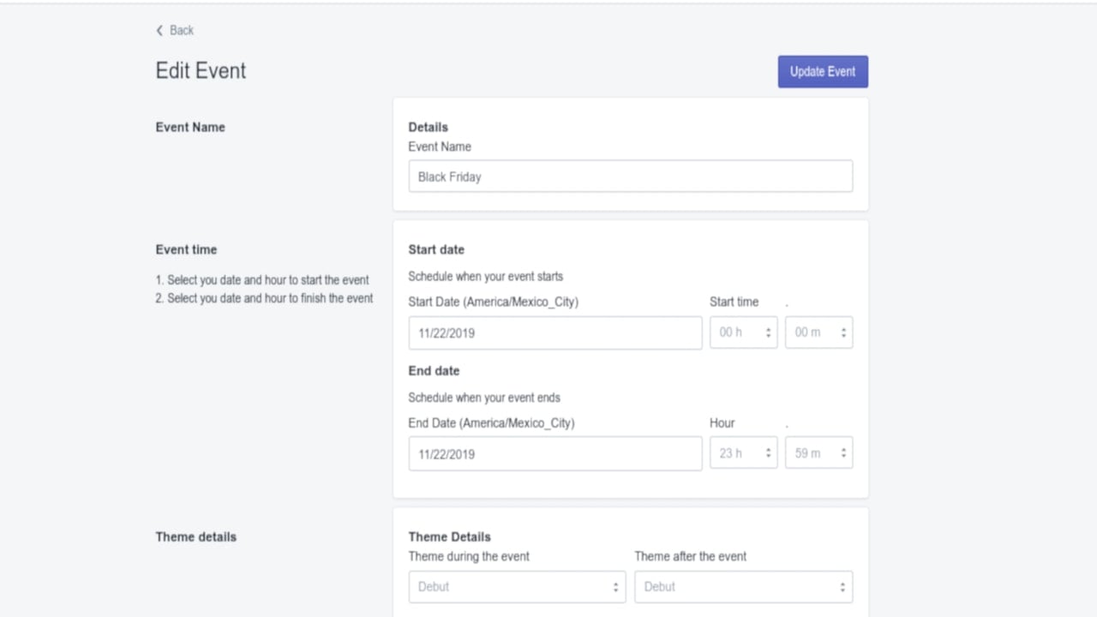Click stepper arrows on 00 m selector

click(843, 333)
